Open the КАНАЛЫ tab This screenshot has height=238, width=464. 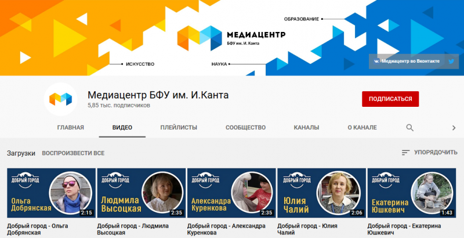(x=306, y=128)
